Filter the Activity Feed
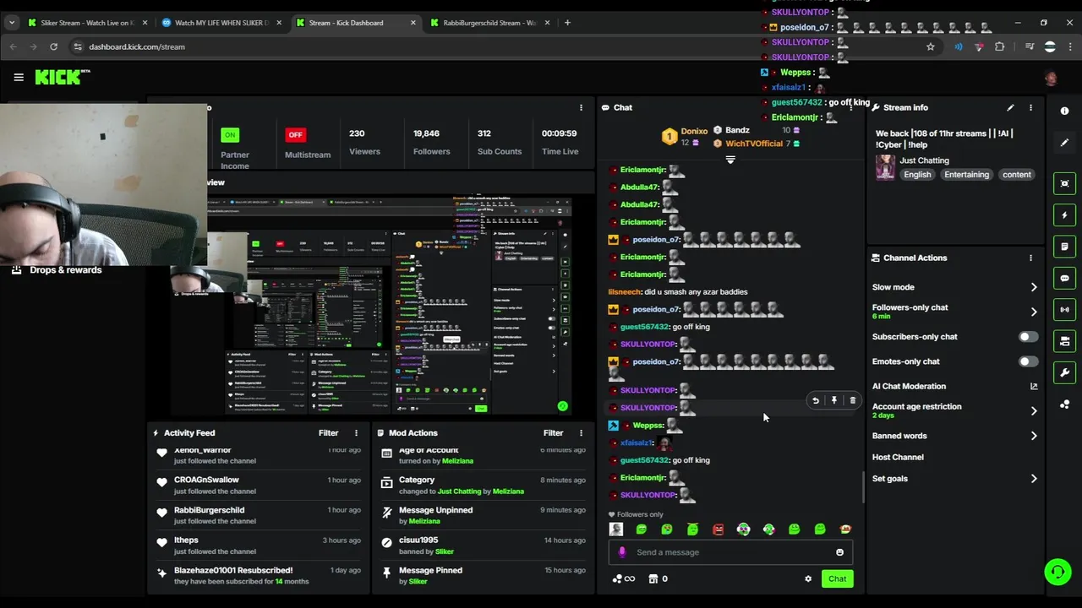This screenshot has width=1082, height=608. (328, 433)
